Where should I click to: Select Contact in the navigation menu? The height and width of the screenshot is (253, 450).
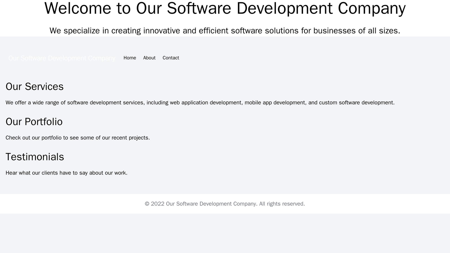coord(171,58)
